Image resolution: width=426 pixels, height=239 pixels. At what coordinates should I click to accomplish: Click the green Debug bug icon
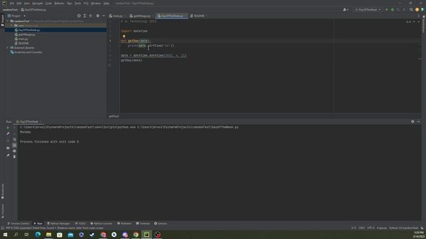click(x=392, y=9)
